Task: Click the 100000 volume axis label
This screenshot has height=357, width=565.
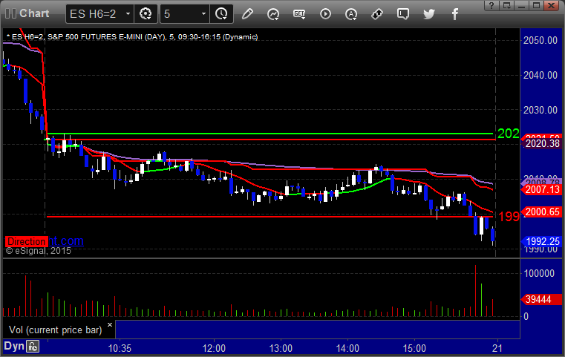Action: (539, 273)
